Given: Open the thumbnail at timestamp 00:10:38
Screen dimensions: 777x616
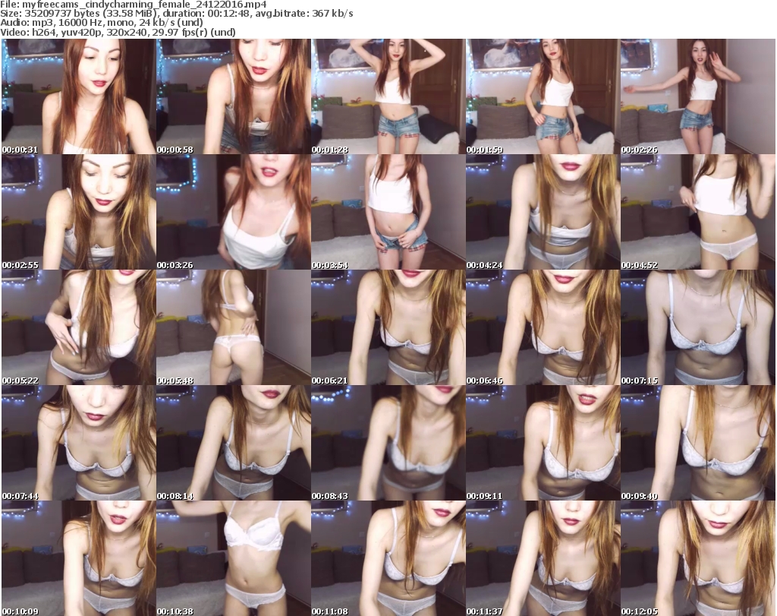Looking at the screenshot, I should tap(234, 558).
